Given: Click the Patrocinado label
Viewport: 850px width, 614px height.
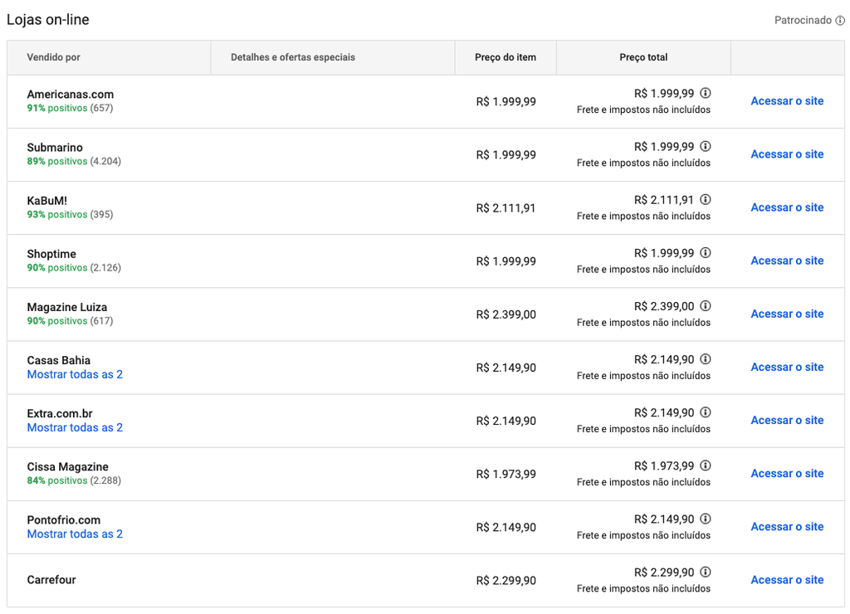Looking at the screenshot, I should 803,20.
